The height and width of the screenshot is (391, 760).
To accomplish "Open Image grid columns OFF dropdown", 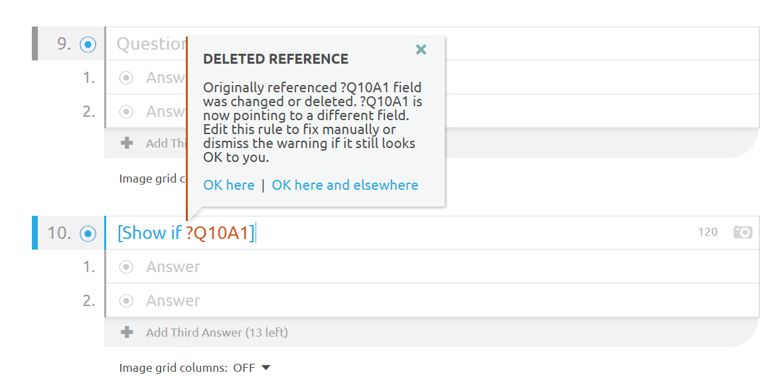I will point(251,368).
